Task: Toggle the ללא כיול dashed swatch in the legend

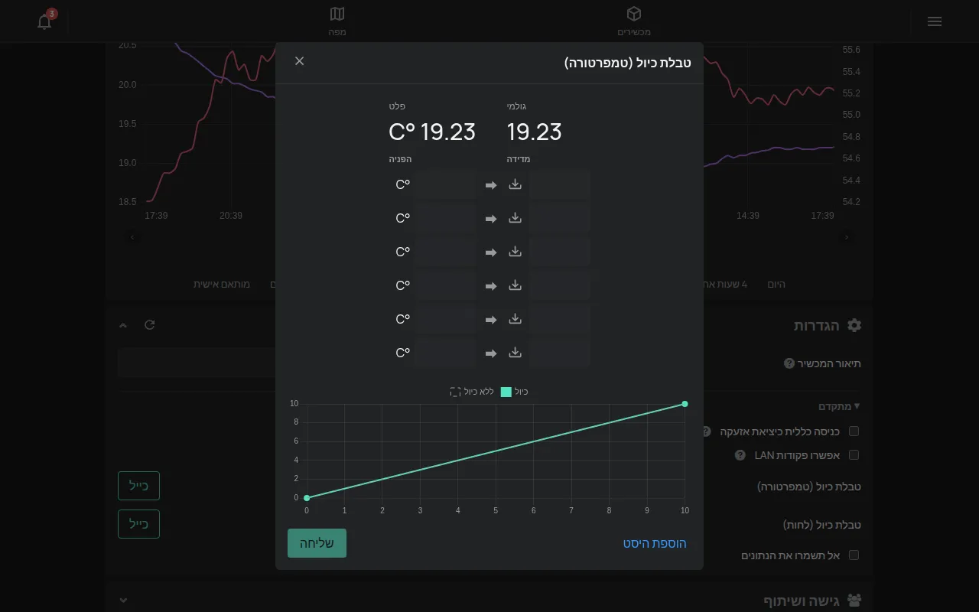Action: point(455,392)
